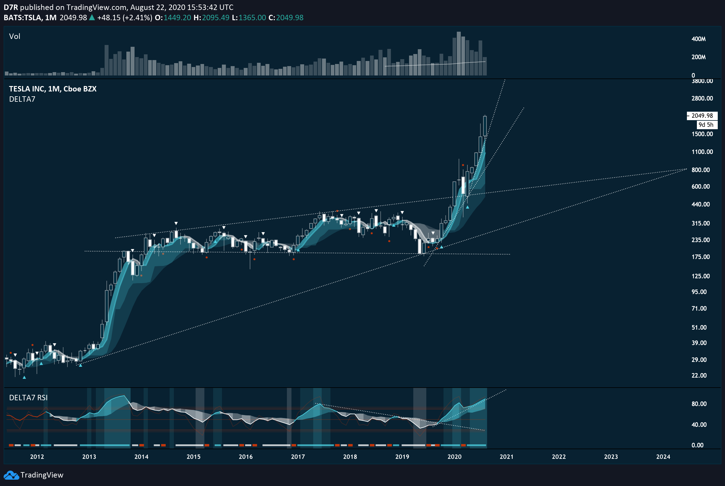Click the +48.15 (+2.41%) change text
This screenshot has width=725, height=486.
[x=125, y=18]
